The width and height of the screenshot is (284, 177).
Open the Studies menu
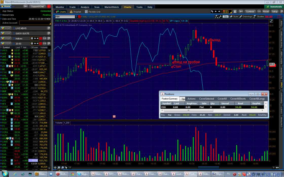[259, 17]
